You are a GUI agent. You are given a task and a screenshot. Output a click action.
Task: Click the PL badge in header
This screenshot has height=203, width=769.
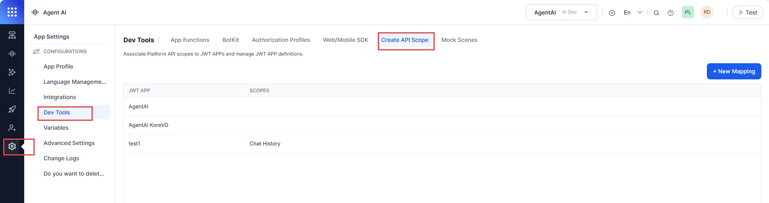point(688,12)
